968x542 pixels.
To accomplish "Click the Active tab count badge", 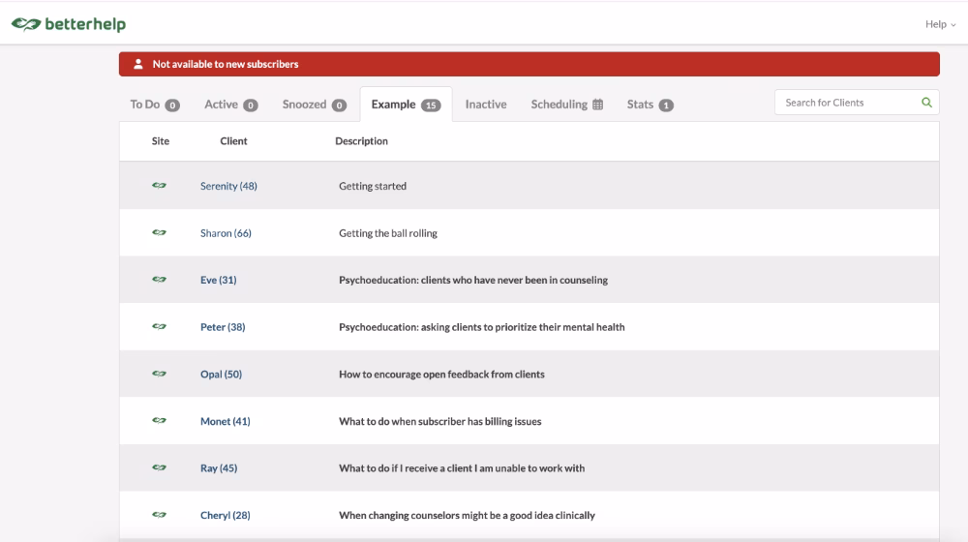I will pyautogui.click(x=250, y=105).
